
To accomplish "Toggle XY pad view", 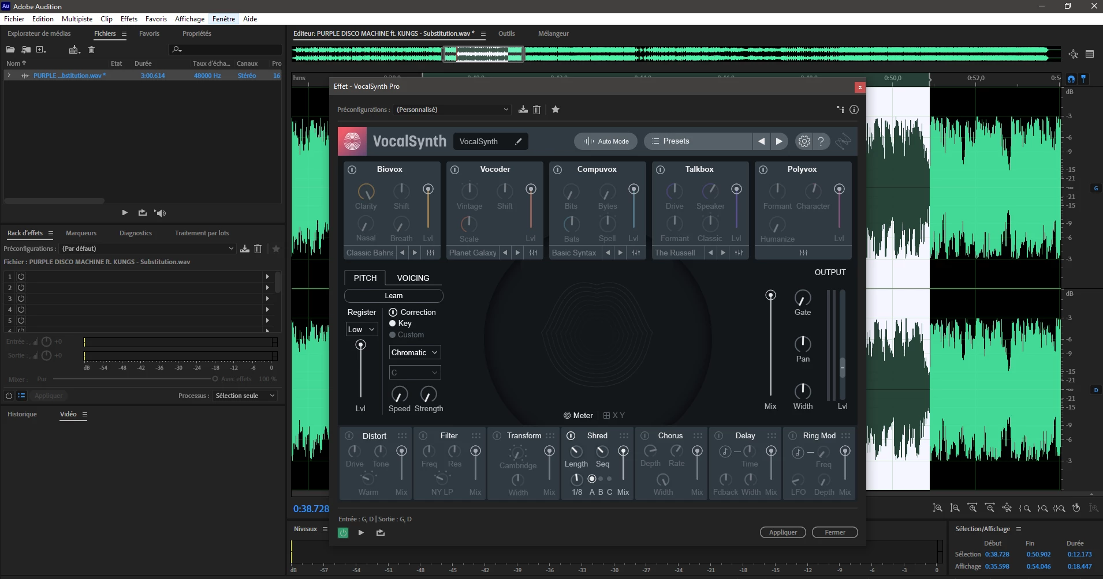I will click(x=614, y=415).
